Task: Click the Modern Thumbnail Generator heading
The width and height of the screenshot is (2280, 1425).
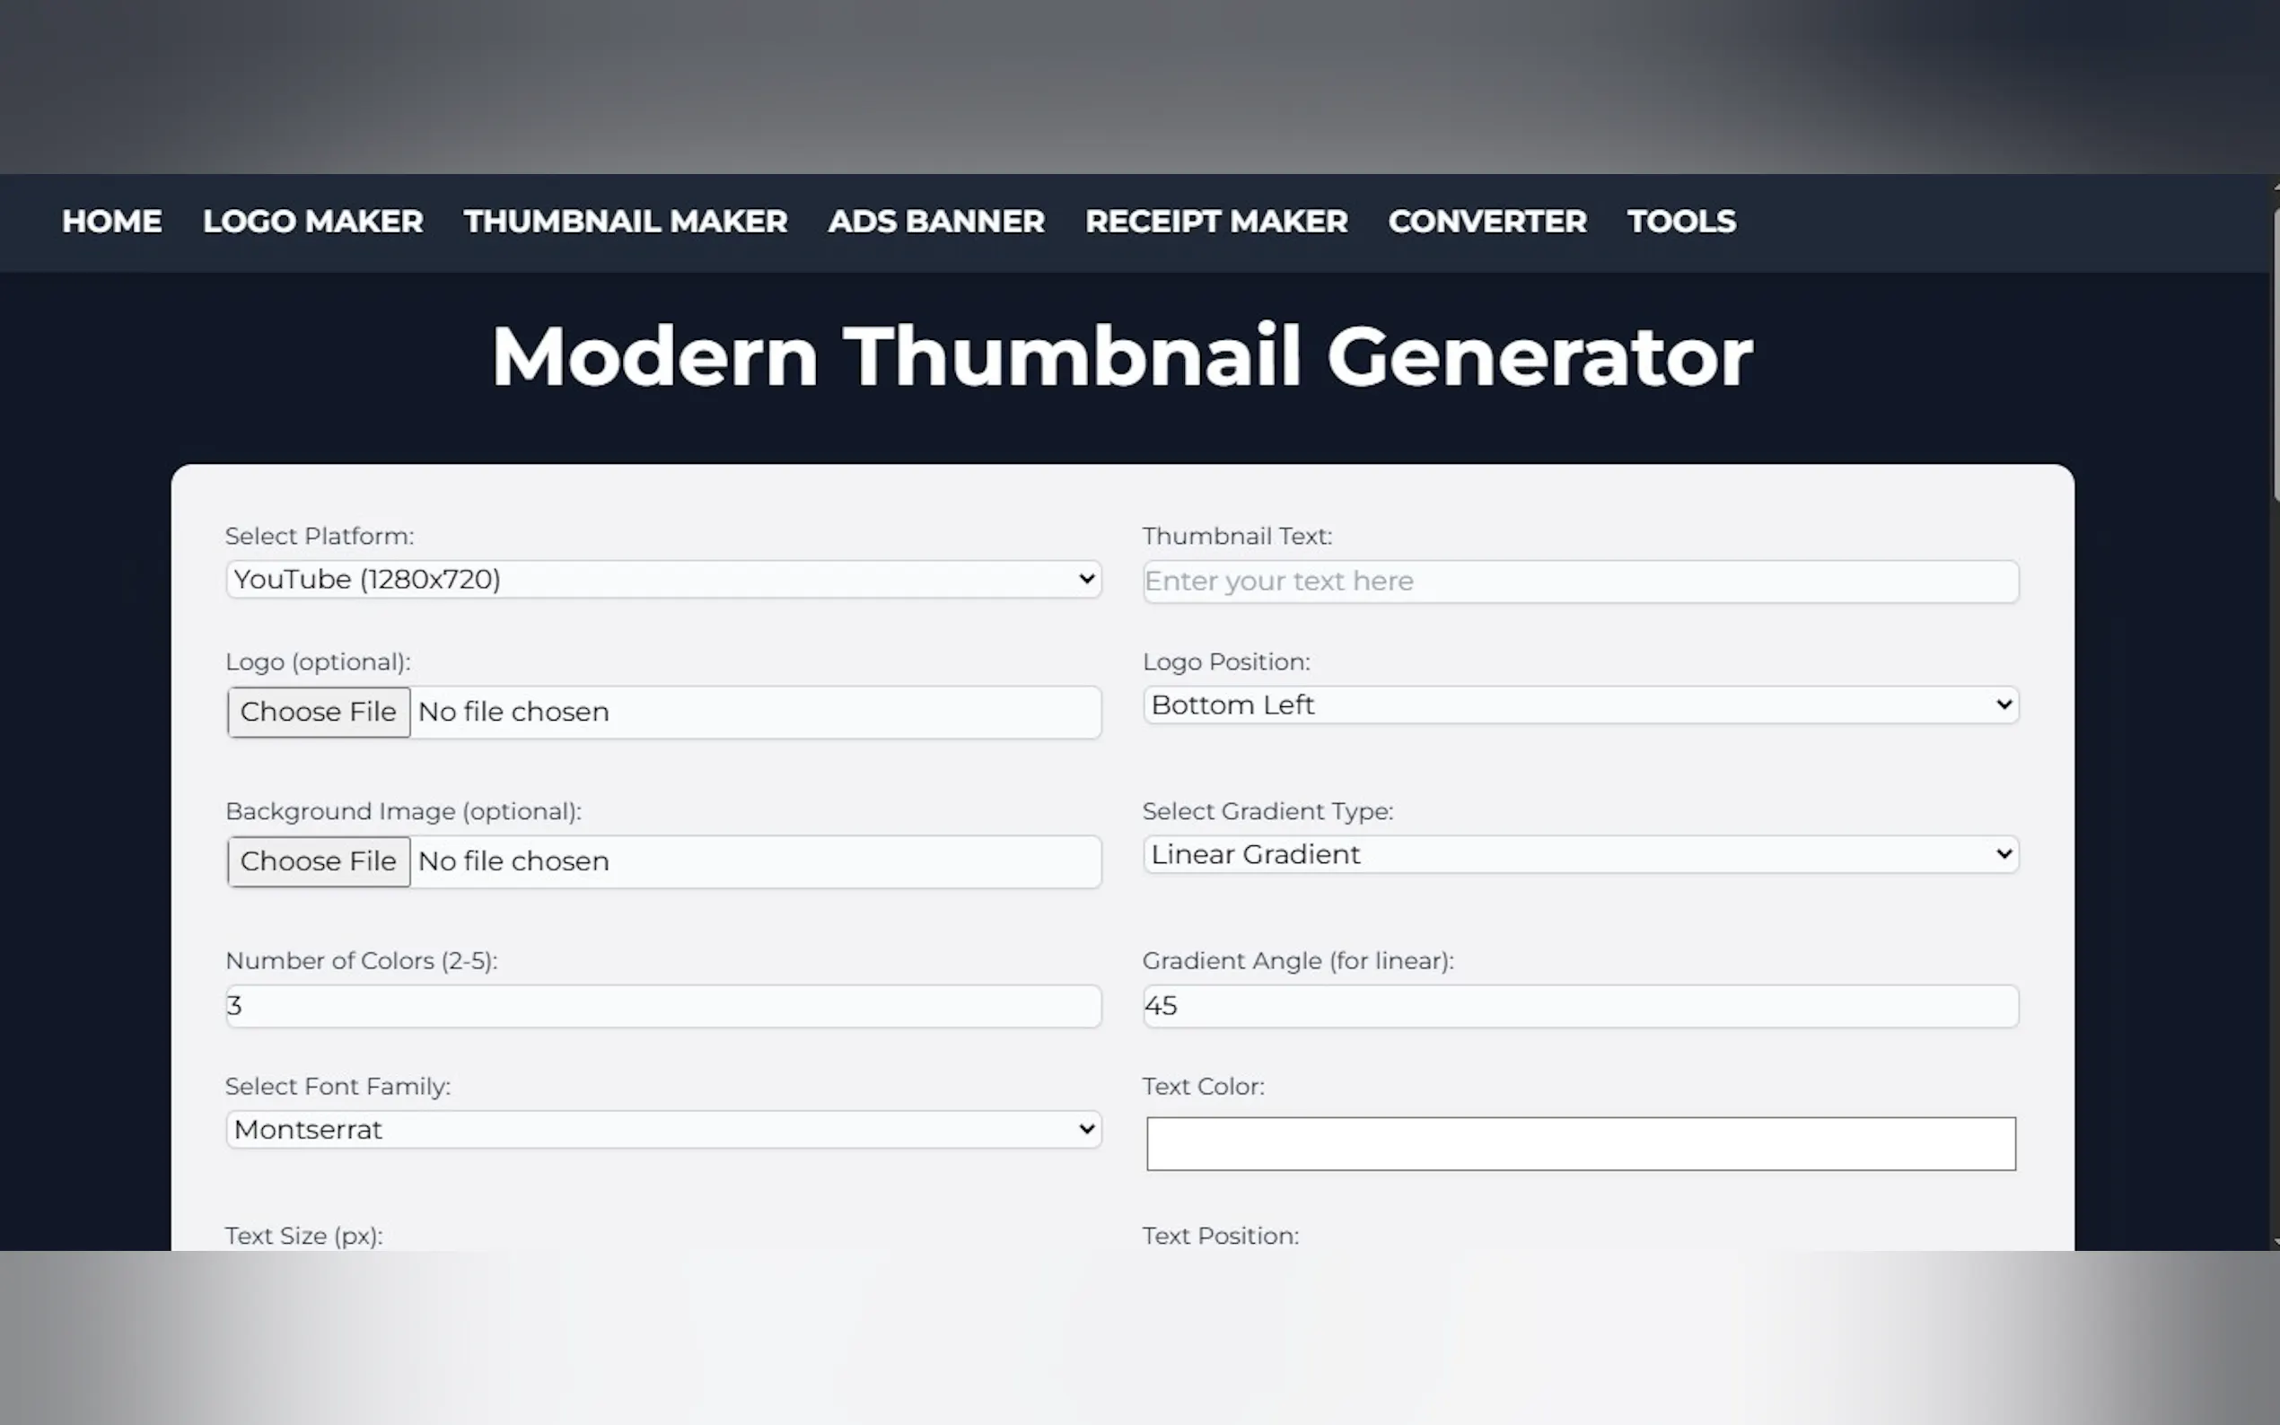Action: (1122, 356)
